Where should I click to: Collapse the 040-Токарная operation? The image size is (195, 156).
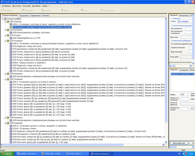[5, 123]
